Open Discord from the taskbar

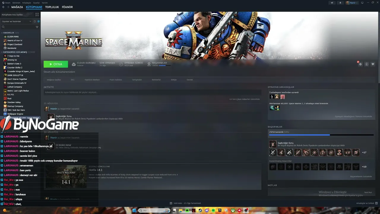tap(207, 210)
